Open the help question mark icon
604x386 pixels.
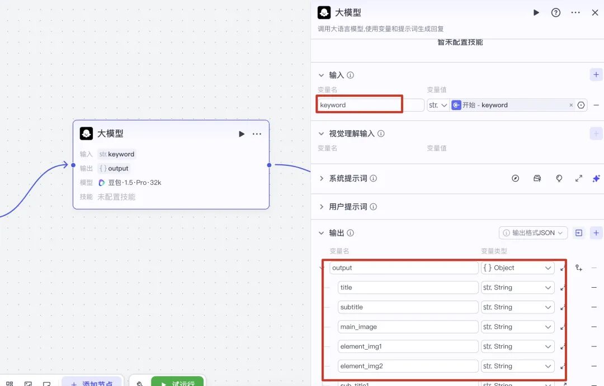555,12
